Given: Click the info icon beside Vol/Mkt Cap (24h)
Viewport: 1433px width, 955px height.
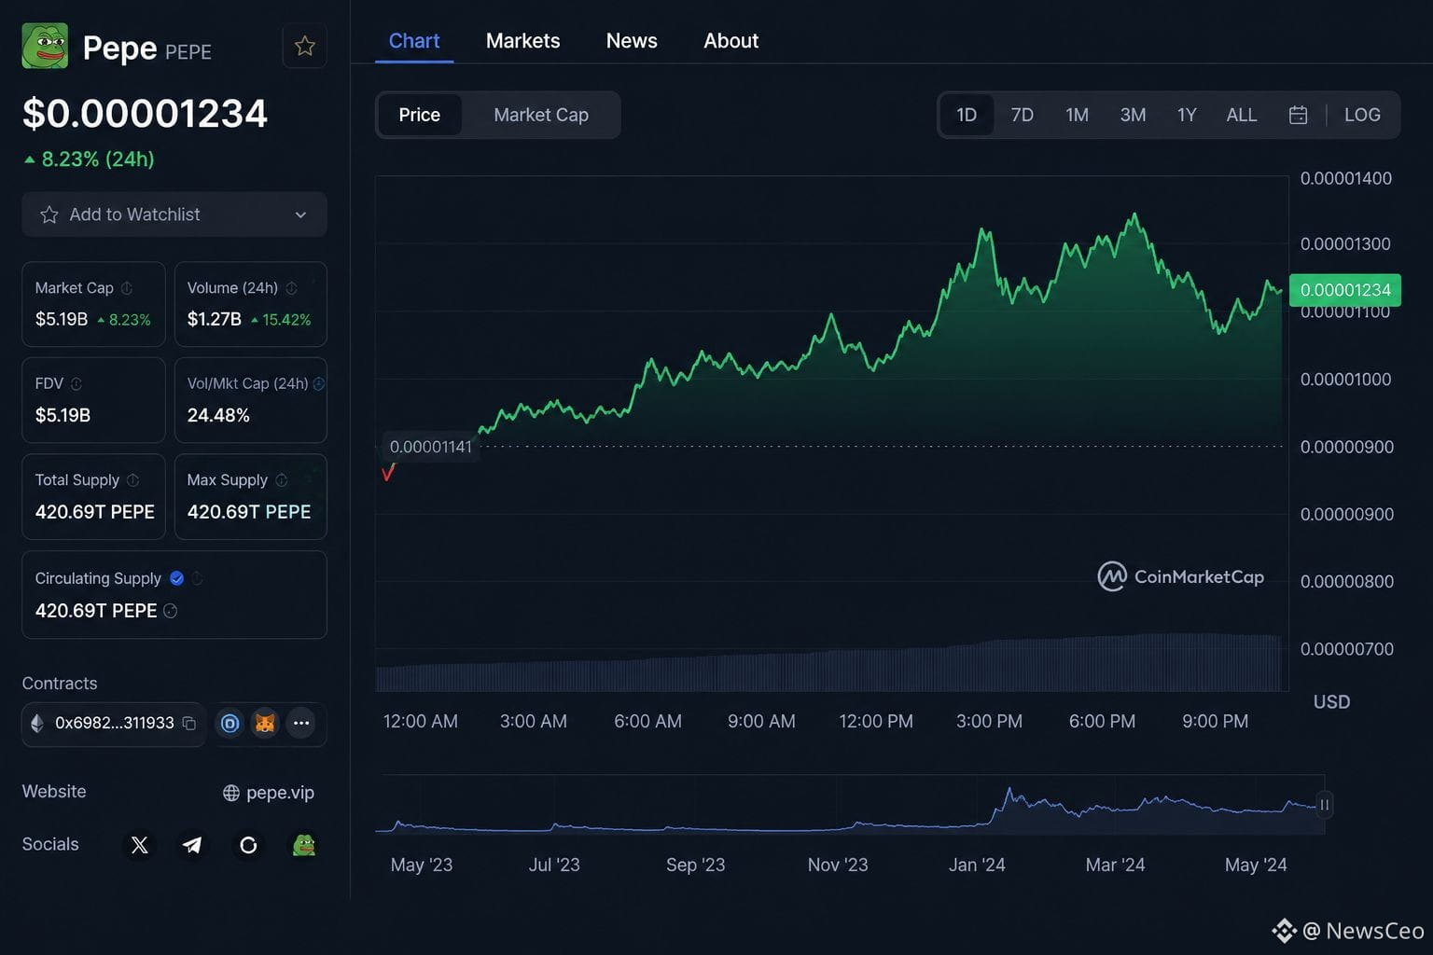Looking at the screenshot, I should (319, 383).
